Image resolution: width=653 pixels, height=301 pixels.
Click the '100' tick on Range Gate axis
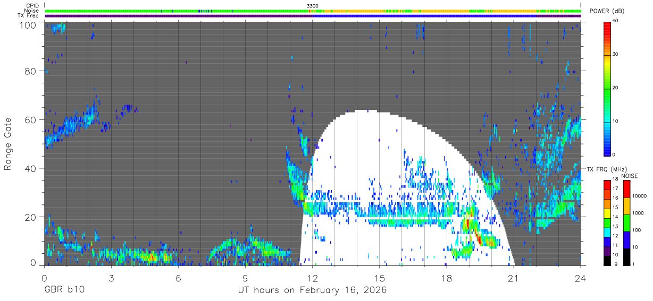(x=28, y=25)
